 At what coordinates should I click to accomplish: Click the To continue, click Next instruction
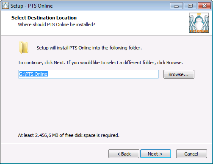(100, 63)
